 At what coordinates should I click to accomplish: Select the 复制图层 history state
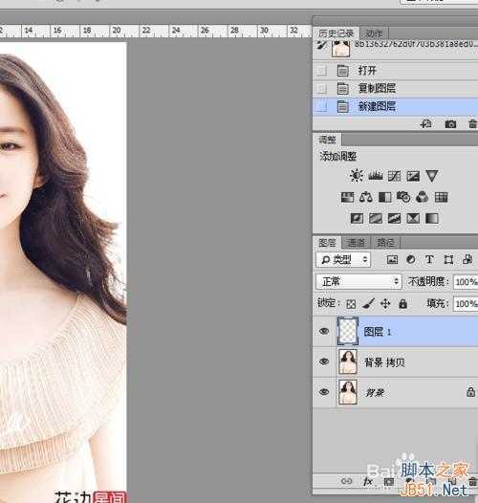pyautogui.click(x=395, y=88)
